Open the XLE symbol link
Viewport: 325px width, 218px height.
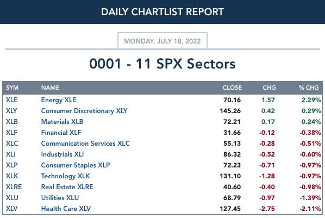(x=11, y=100)
